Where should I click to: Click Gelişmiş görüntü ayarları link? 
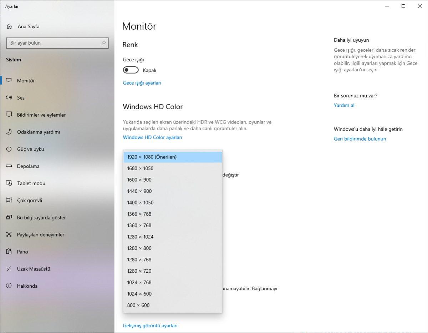[150, 326]
